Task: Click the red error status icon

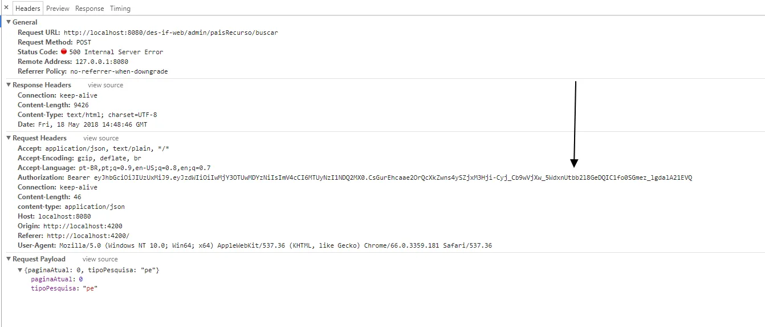Action: (64, 52)
